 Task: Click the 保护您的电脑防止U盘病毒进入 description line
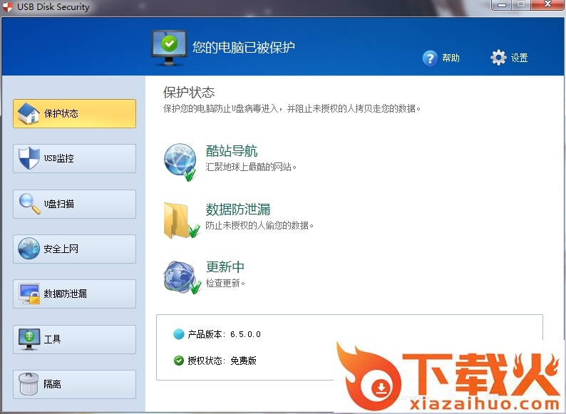[292, 108]
